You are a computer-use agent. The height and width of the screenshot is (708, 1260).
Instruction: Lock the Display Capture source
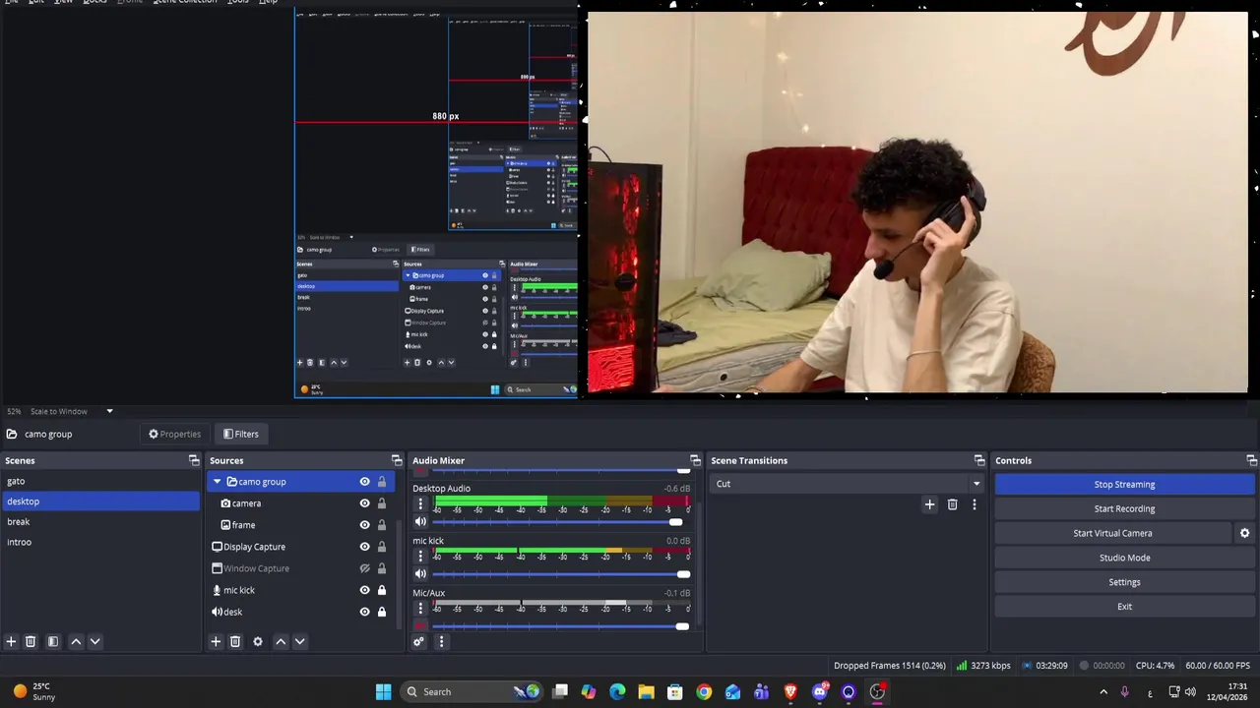382,547
